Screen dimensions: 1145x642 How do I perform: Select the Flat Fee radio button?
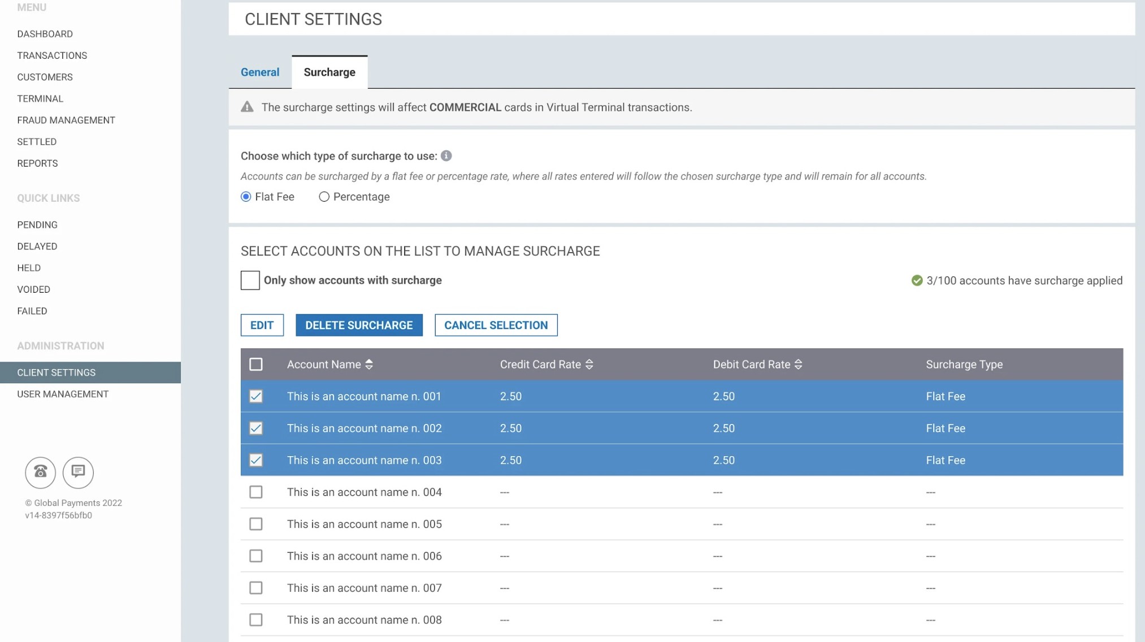(246, 197)
